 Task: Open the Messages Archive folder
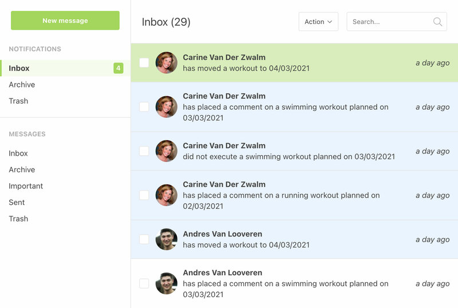22,169
